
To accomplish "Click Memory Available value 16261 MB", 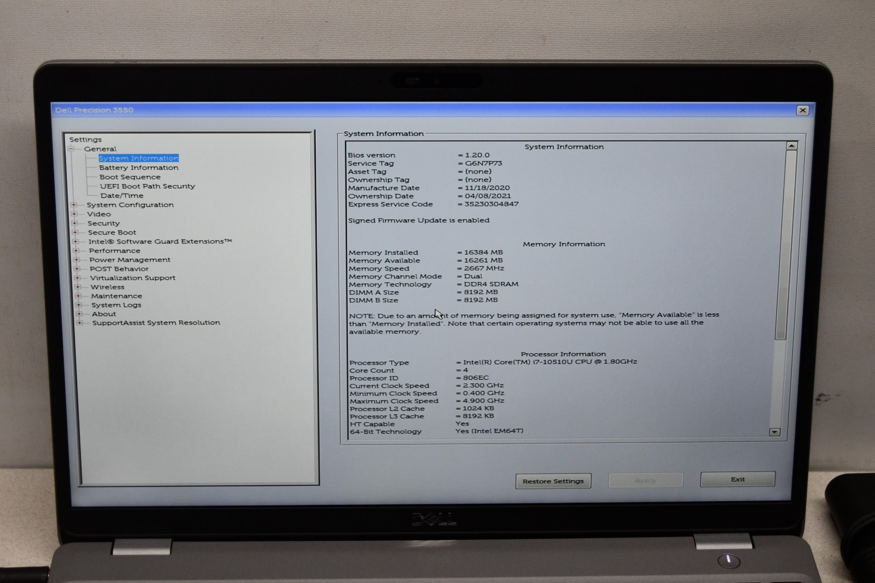I will (483, 260).
